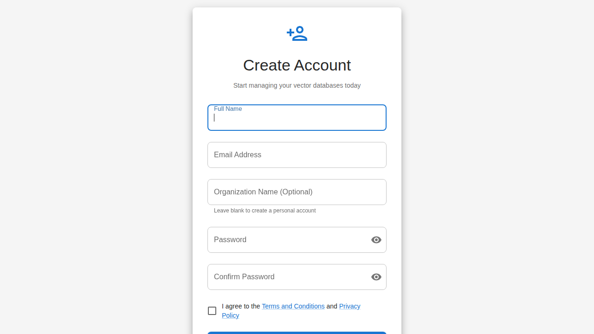The image size is (594, 334).
Task: Select the Email Address input
Action: (x=297, y=155)
